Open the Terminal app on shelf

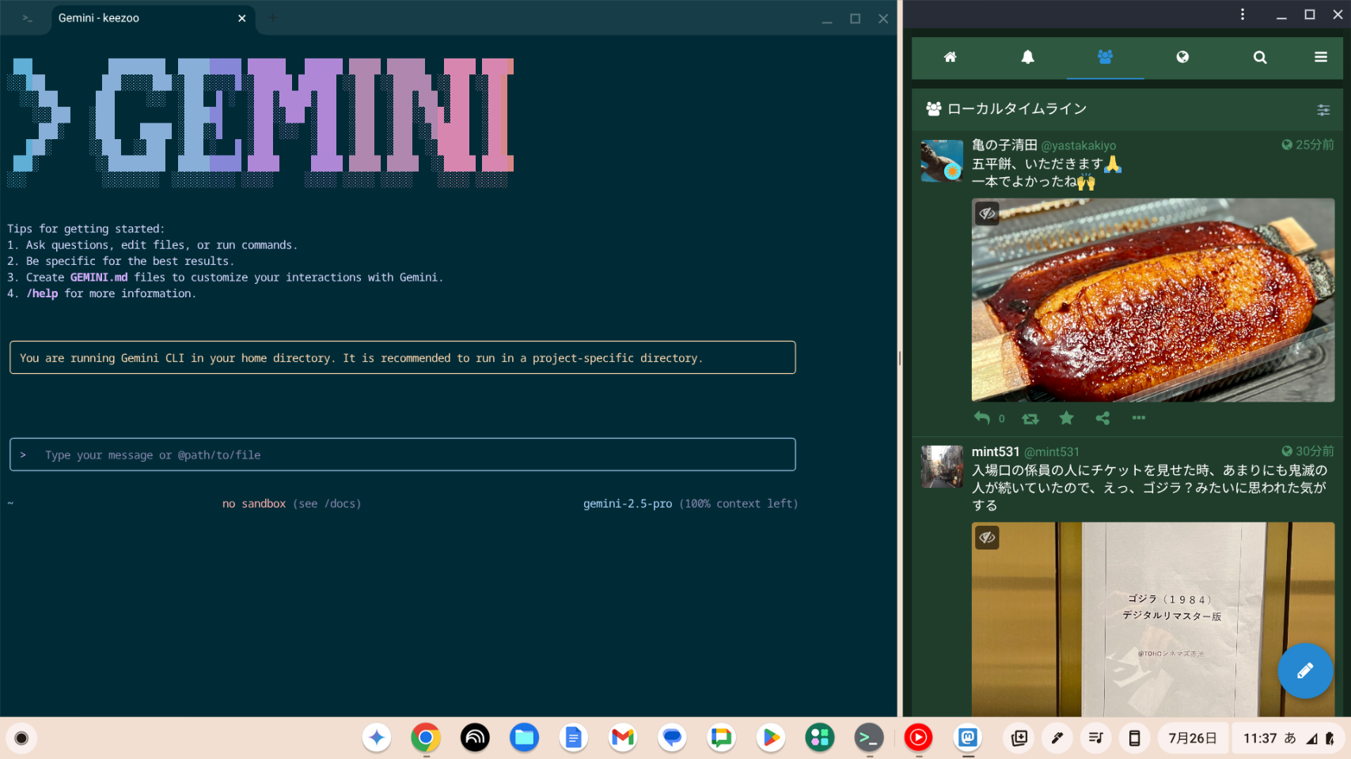click(x=869, y=738)
